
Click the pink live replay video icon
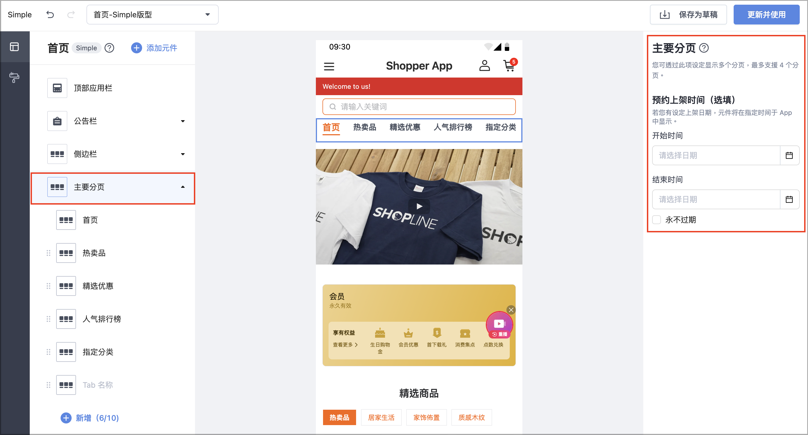(x=499, y=324)
